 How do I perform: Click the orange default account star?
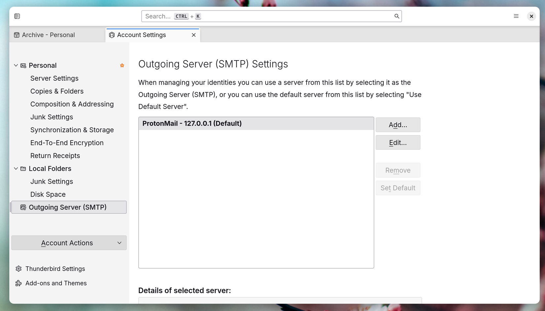click(x=122, y=65)
